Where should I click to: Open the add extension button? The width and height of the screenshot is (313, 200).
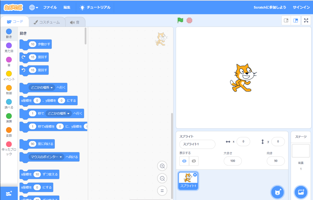(x=9, y=193)
